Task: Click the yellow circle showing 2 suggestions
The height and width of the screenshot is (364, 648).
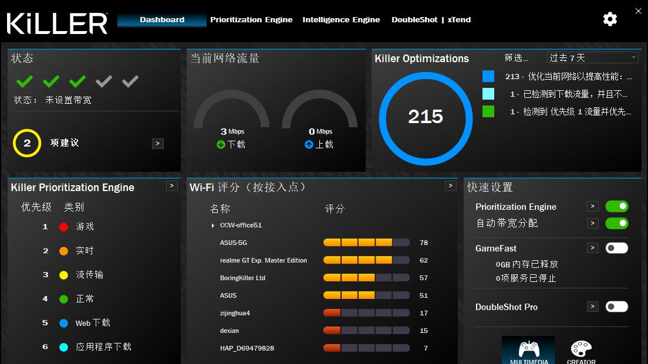Action: click(27, 143)
